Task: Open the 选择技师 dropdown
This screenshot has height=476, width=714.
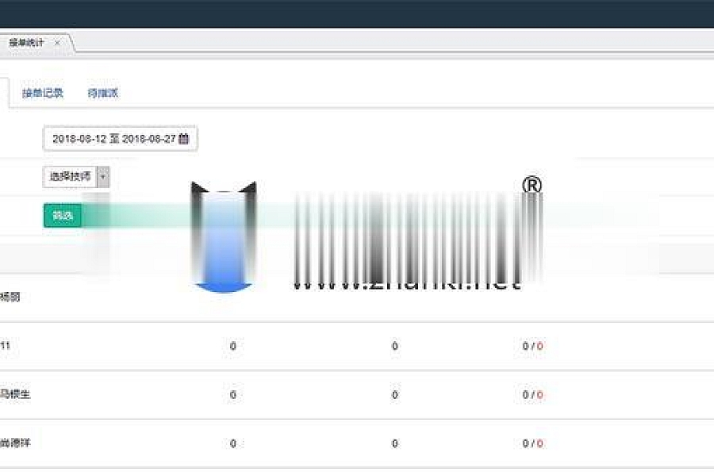Action: pos(71,177)
